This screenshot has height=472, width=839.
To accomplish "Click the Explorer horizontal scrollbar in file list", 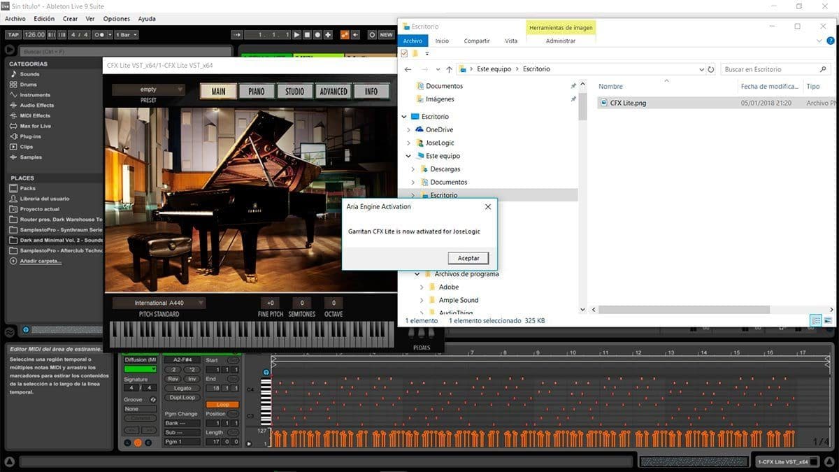I will click(683, 309).
